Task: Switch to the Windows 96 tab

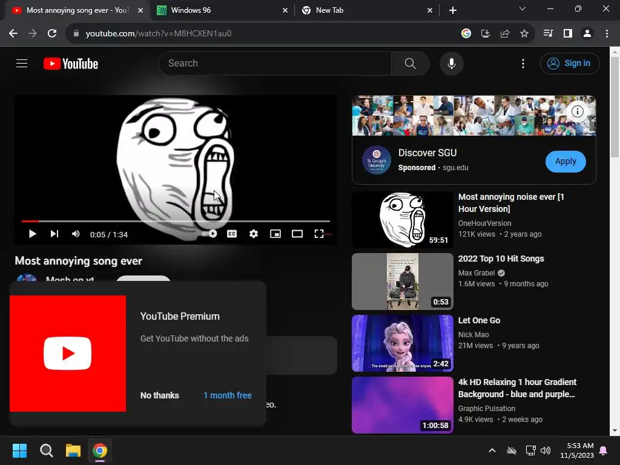Action: (x=222, y=10)
